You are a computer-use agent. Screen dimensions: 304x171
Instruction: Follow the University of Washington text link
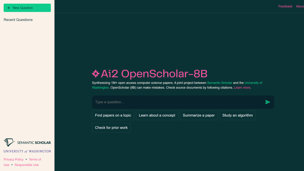click(253, 83)
